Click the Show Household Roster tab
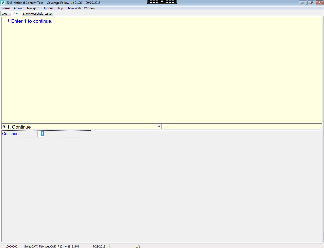The width and height of the screenshot is (324, 248). (37, 14)
